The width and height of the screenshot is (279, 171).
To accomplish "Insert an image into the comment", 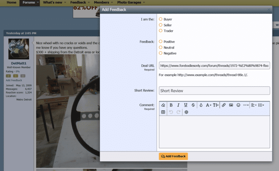I will 231,105.
